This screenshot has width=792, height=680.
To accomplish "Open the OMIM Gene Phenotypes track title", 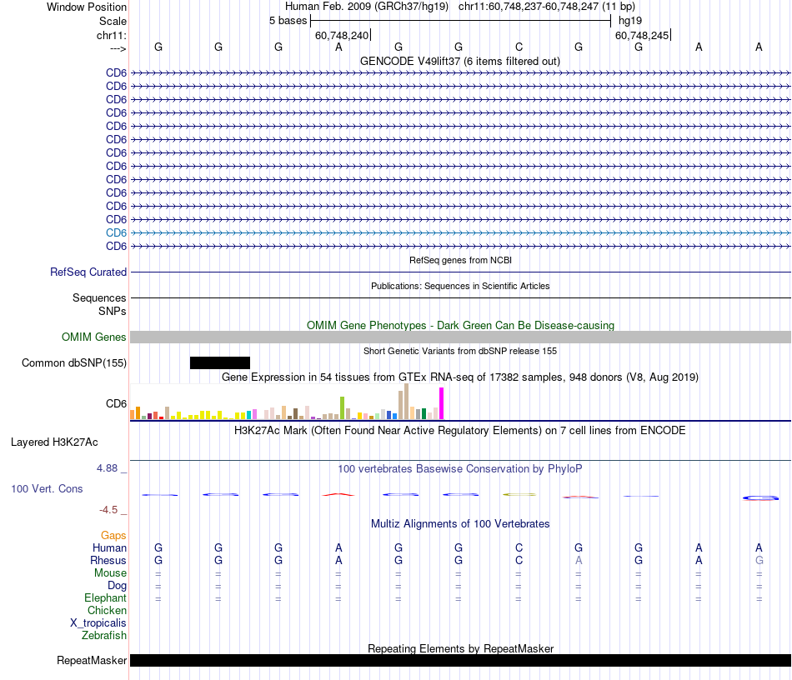I will tap(460, 325).
